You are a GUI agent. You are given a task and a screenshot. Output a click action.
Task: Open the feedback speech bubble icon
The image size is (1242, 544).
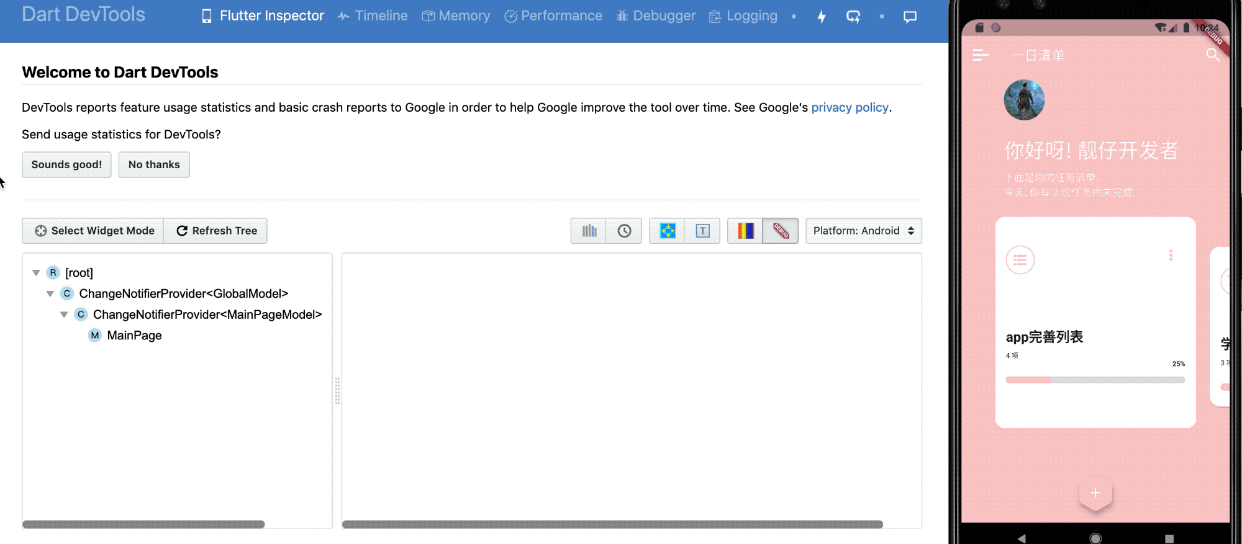pos(910,17)
